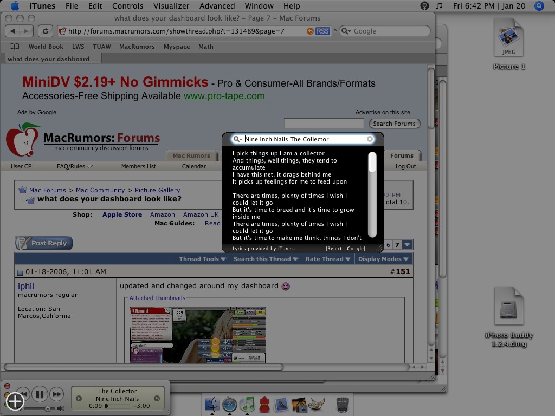Open the lyrics widget search magnifier dropdown
This screenshot has width=555, height=416.
coord(237,139)
